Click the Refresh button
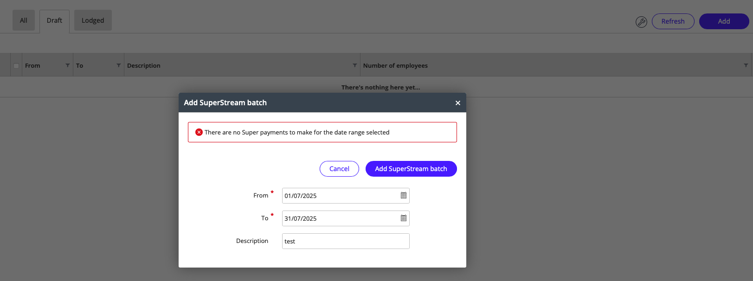The image size is (753, 281). (x=673, y=21)
